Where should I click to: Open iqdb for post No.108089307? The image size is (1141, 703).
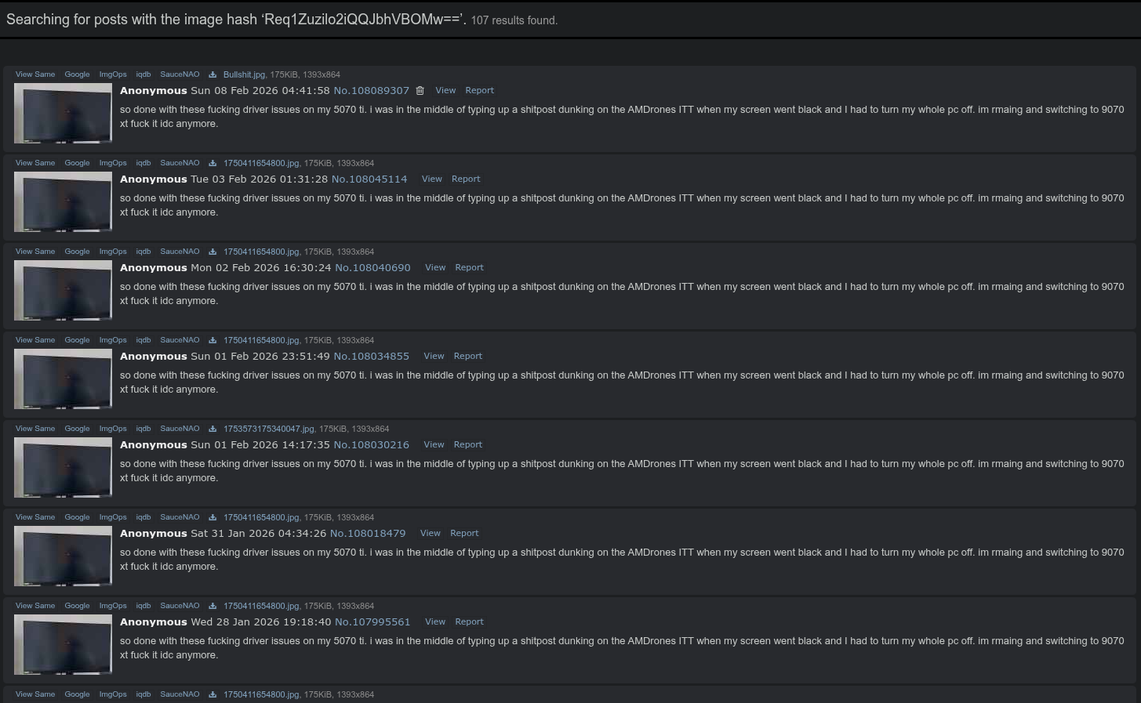144,74
